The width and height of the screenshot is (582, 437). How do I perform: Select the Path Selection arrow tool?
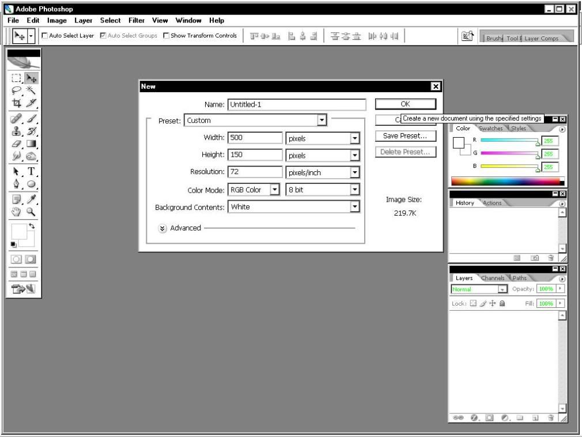[16, 171]
